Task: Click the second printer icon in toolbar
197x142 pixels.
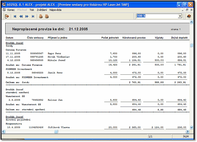Action: point(47,16)
